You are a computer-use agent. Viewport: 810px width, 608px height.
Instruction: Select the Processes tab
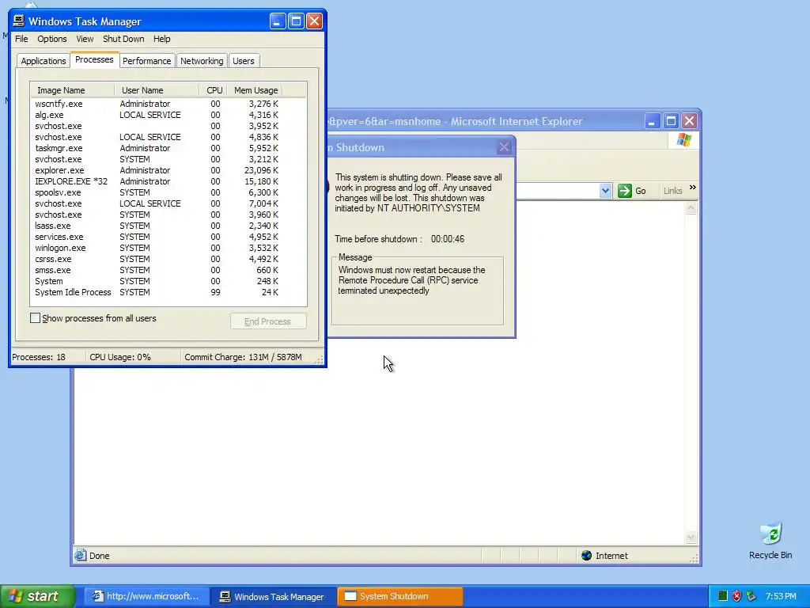tap(94, 59)
